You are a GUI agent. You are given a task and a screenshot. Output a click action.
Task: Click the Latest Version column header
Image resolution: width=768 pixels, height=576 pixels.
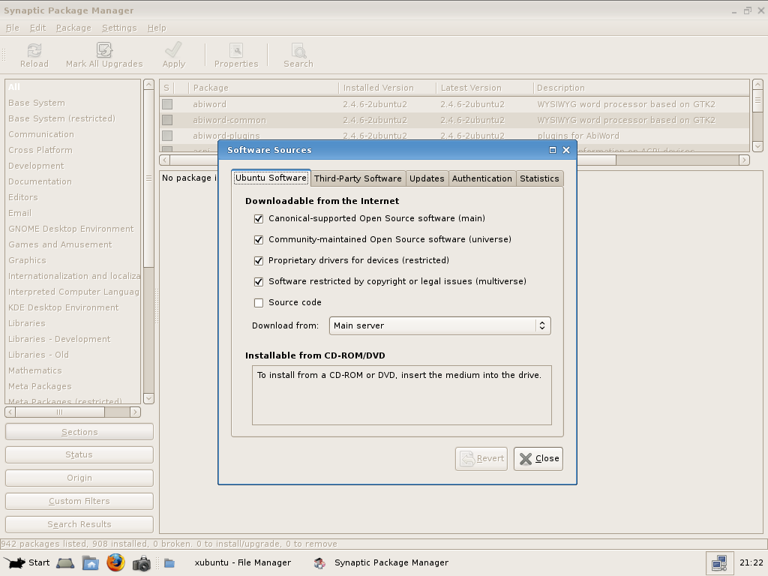(484, 88)
